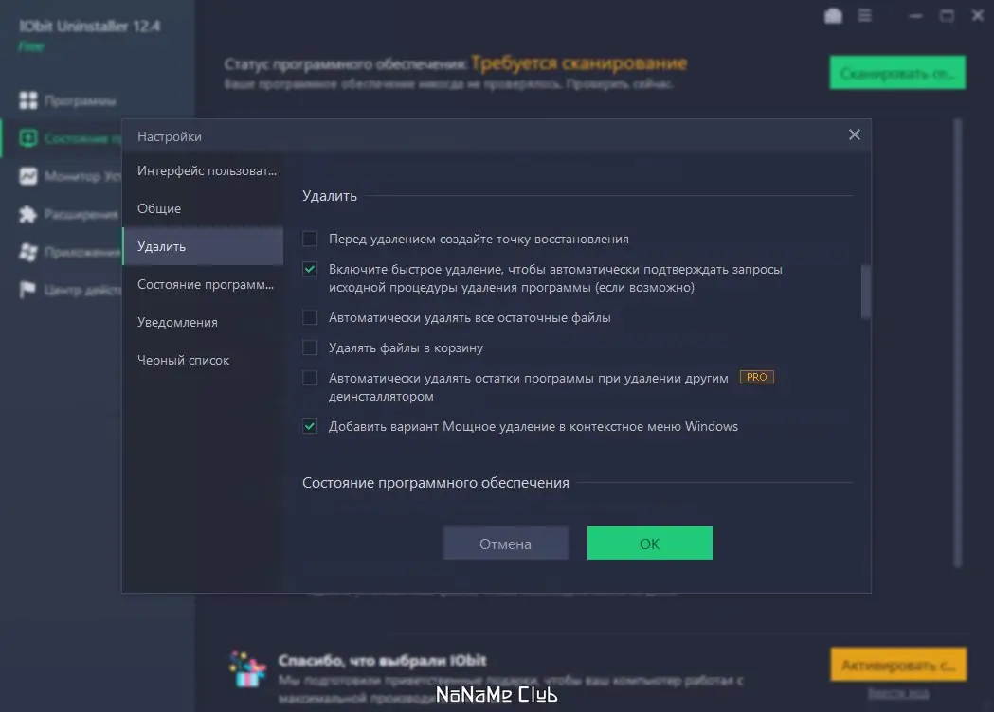Click the PRO badge
The image size is (994, 712).
756,377
